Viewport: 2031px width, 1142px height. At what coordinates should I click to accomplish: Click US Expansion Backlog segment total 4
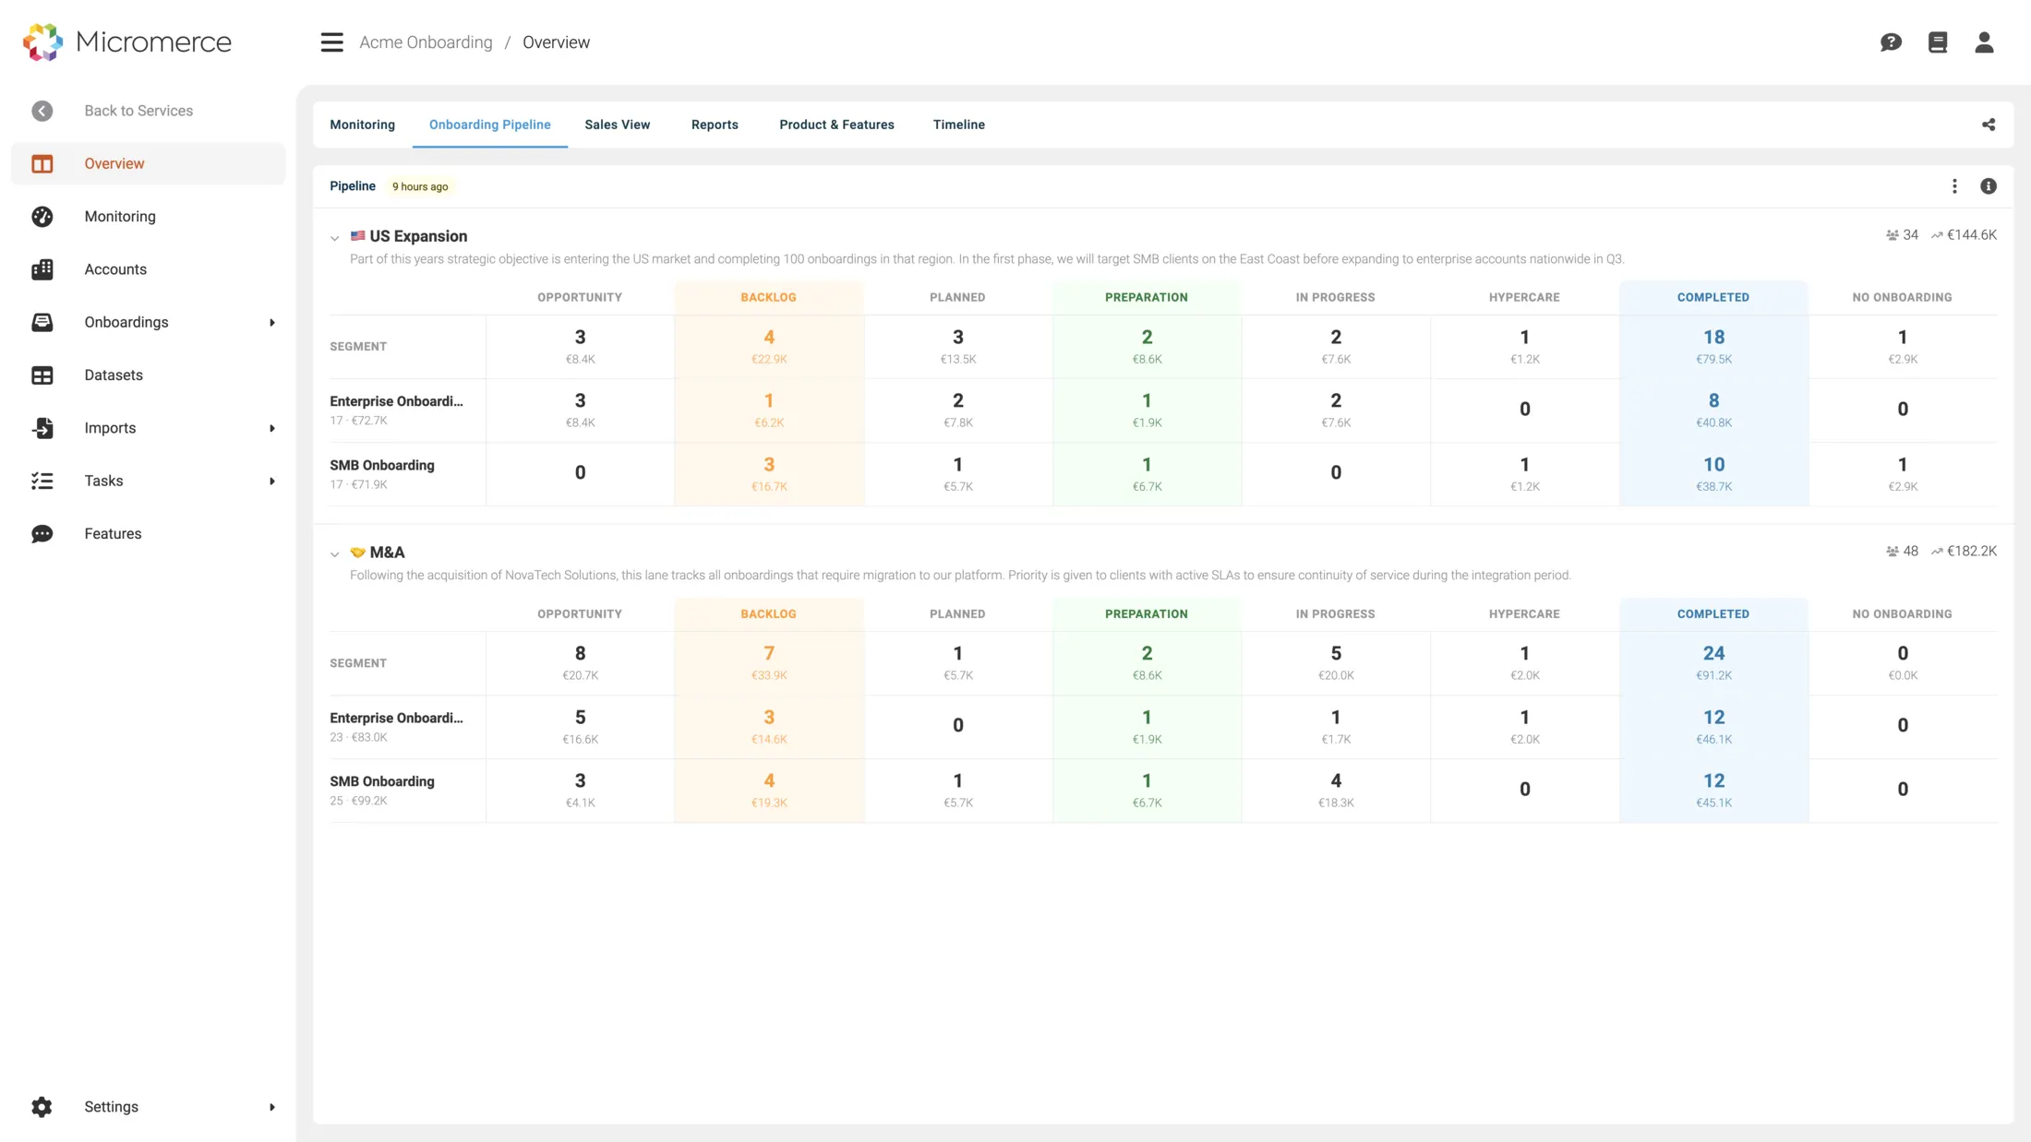click(769, 338)
